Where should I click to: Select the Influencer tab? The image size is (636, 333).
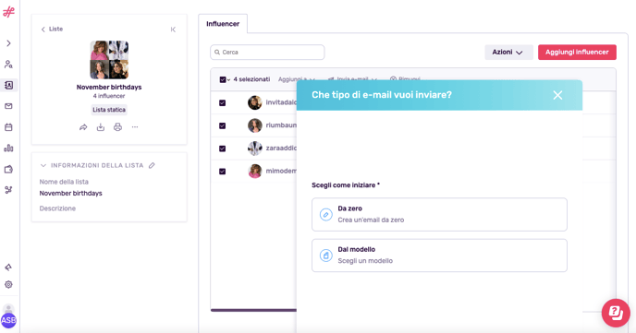[223, 24]
